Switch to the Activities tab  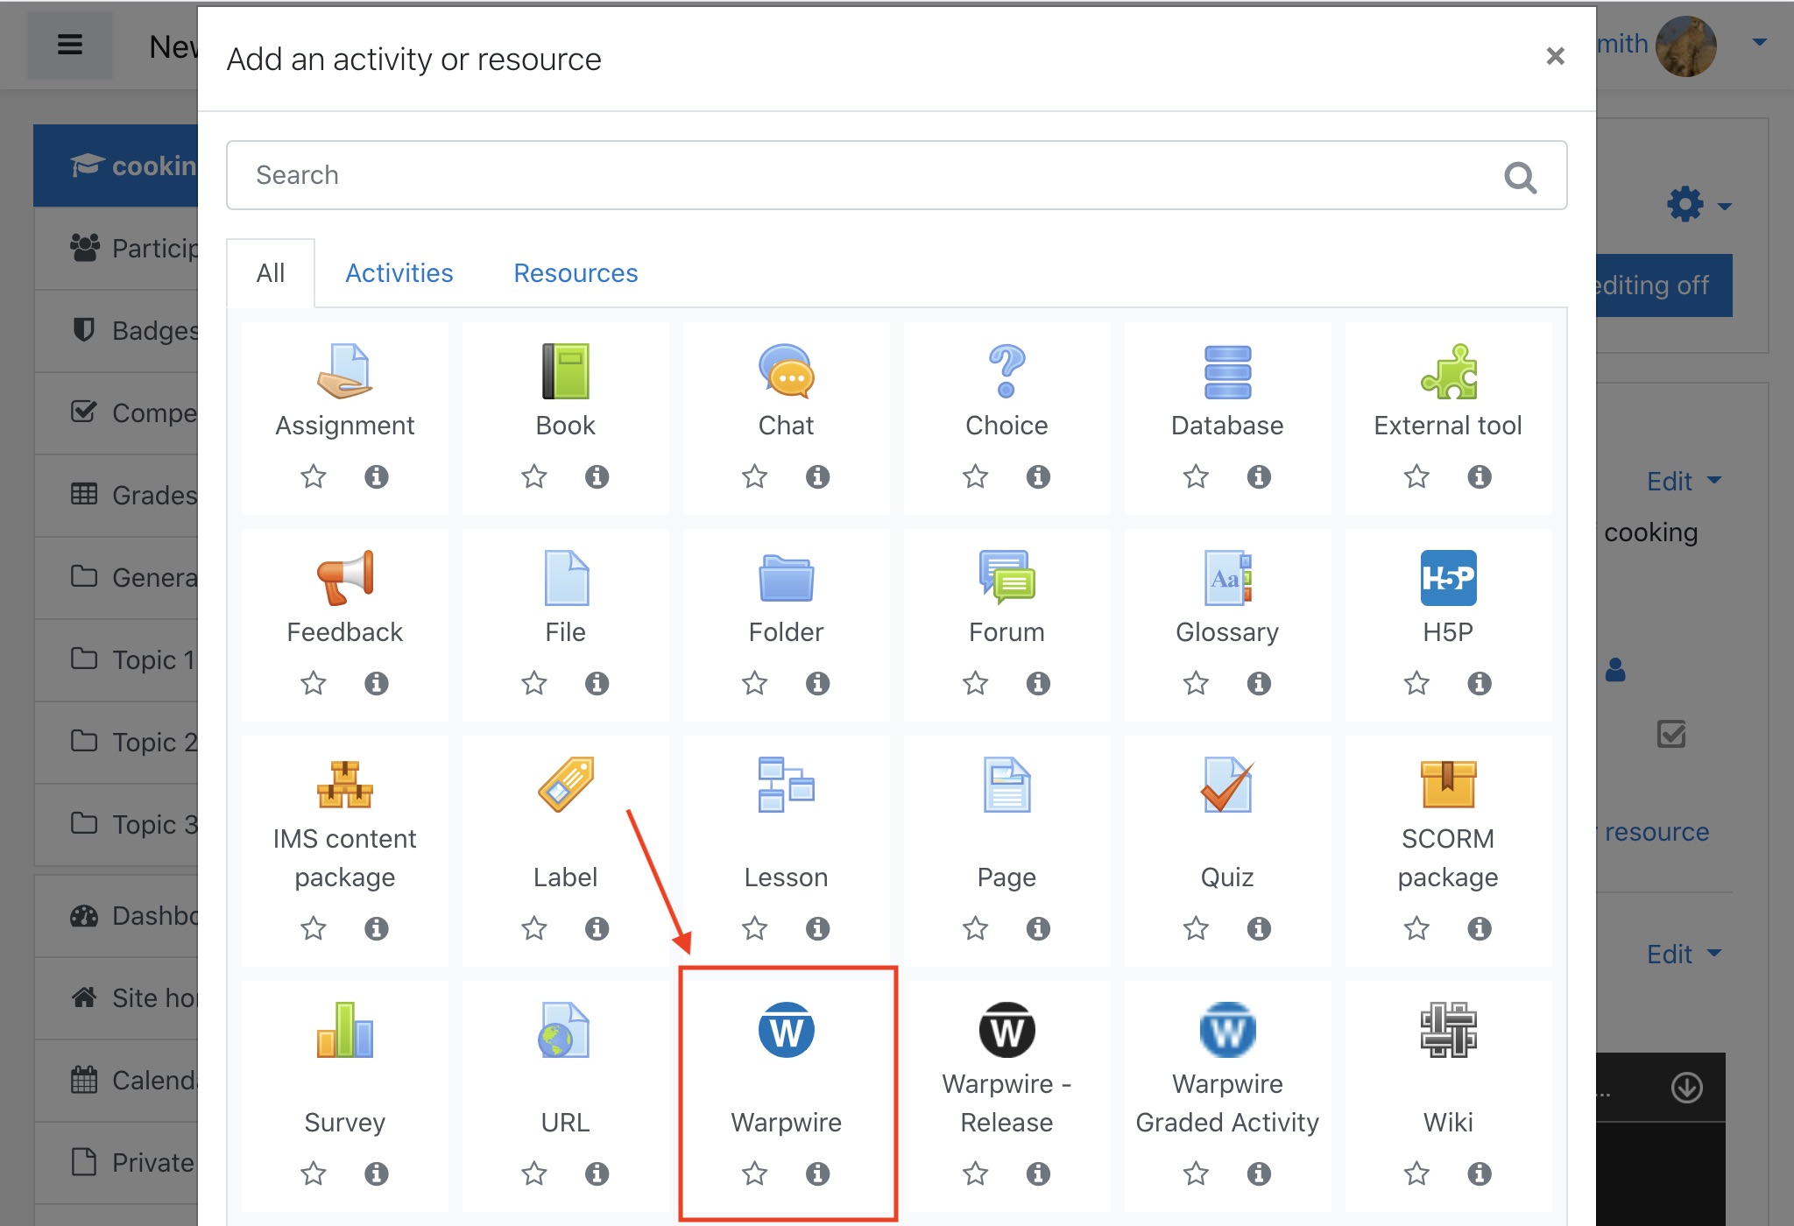399,273
